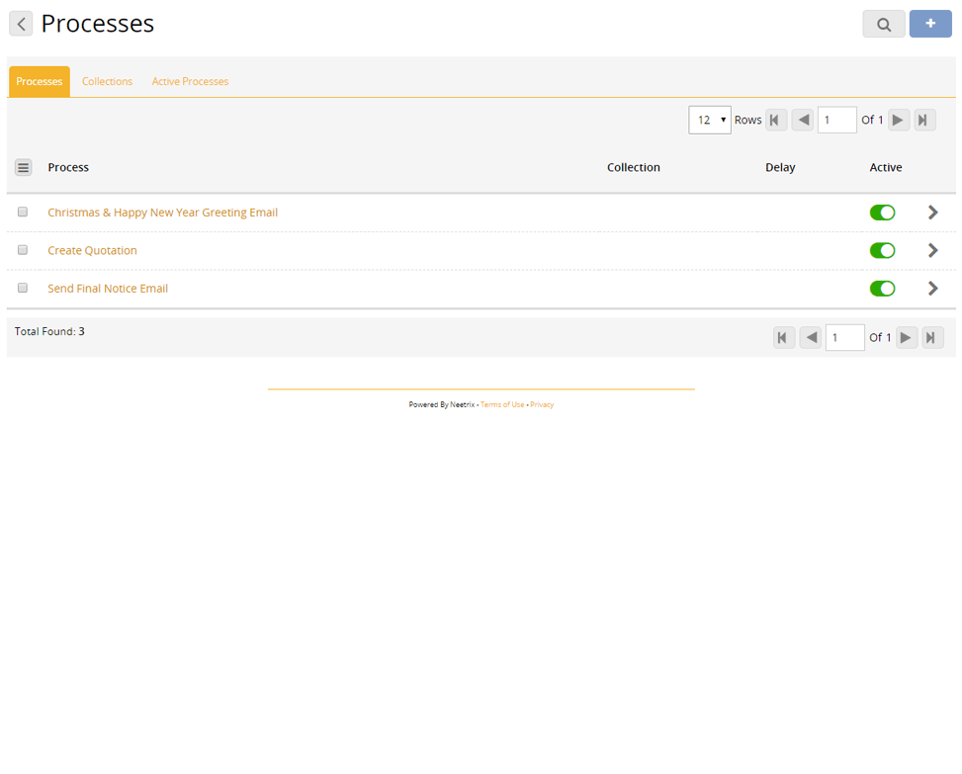Add a new process with plus button
The height and width of the screenshot is (774, 962).
coord(930,24)
